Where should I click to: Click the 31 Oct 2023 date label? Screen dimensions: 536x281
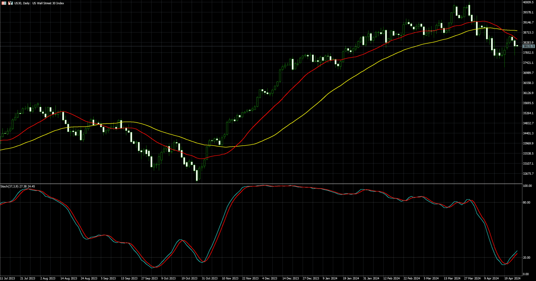coord(210,278)
